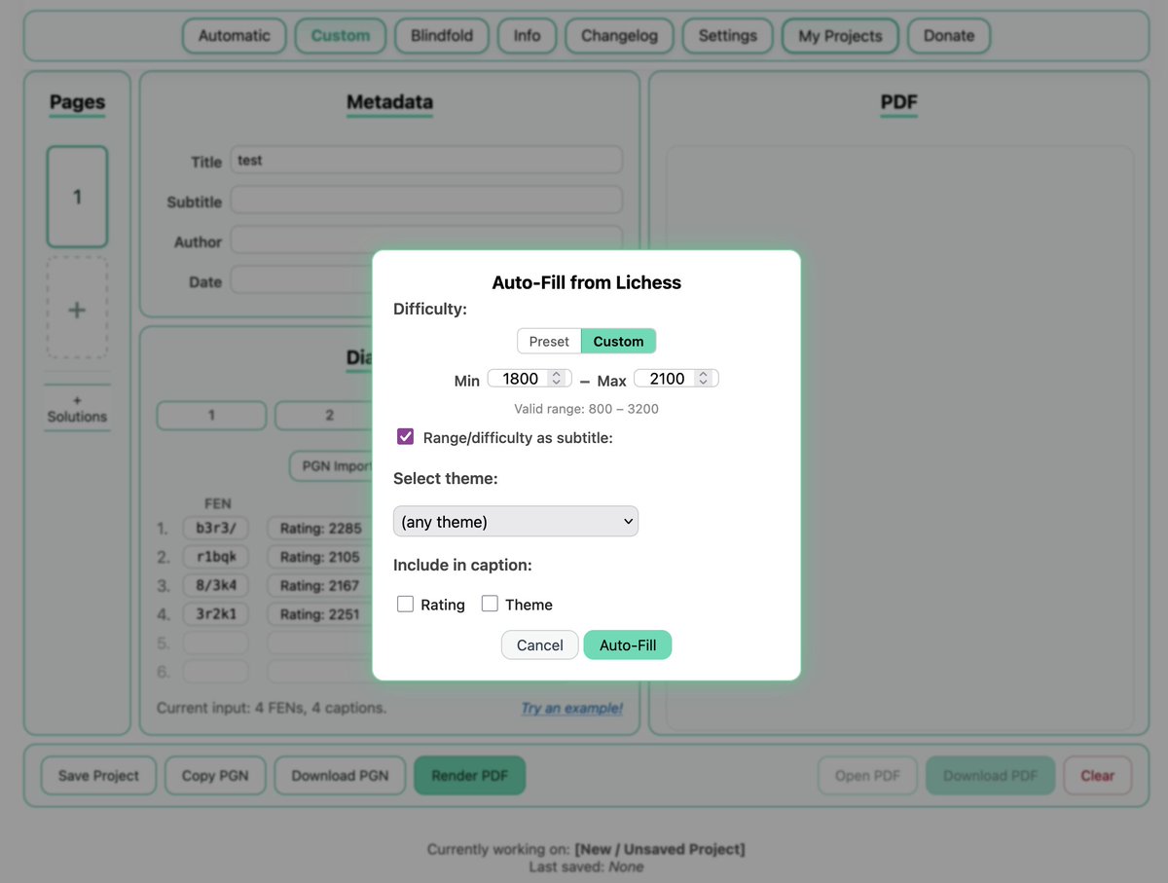The width and height of the screenshot is (1168, 883).
Task: Enable Rating in caption checkbox
Action: 406,605
